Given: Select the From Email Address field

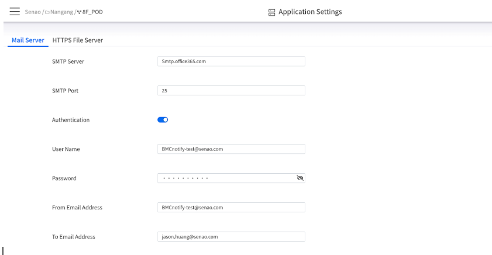Looking at the screenshot, I should pos(231,208).
